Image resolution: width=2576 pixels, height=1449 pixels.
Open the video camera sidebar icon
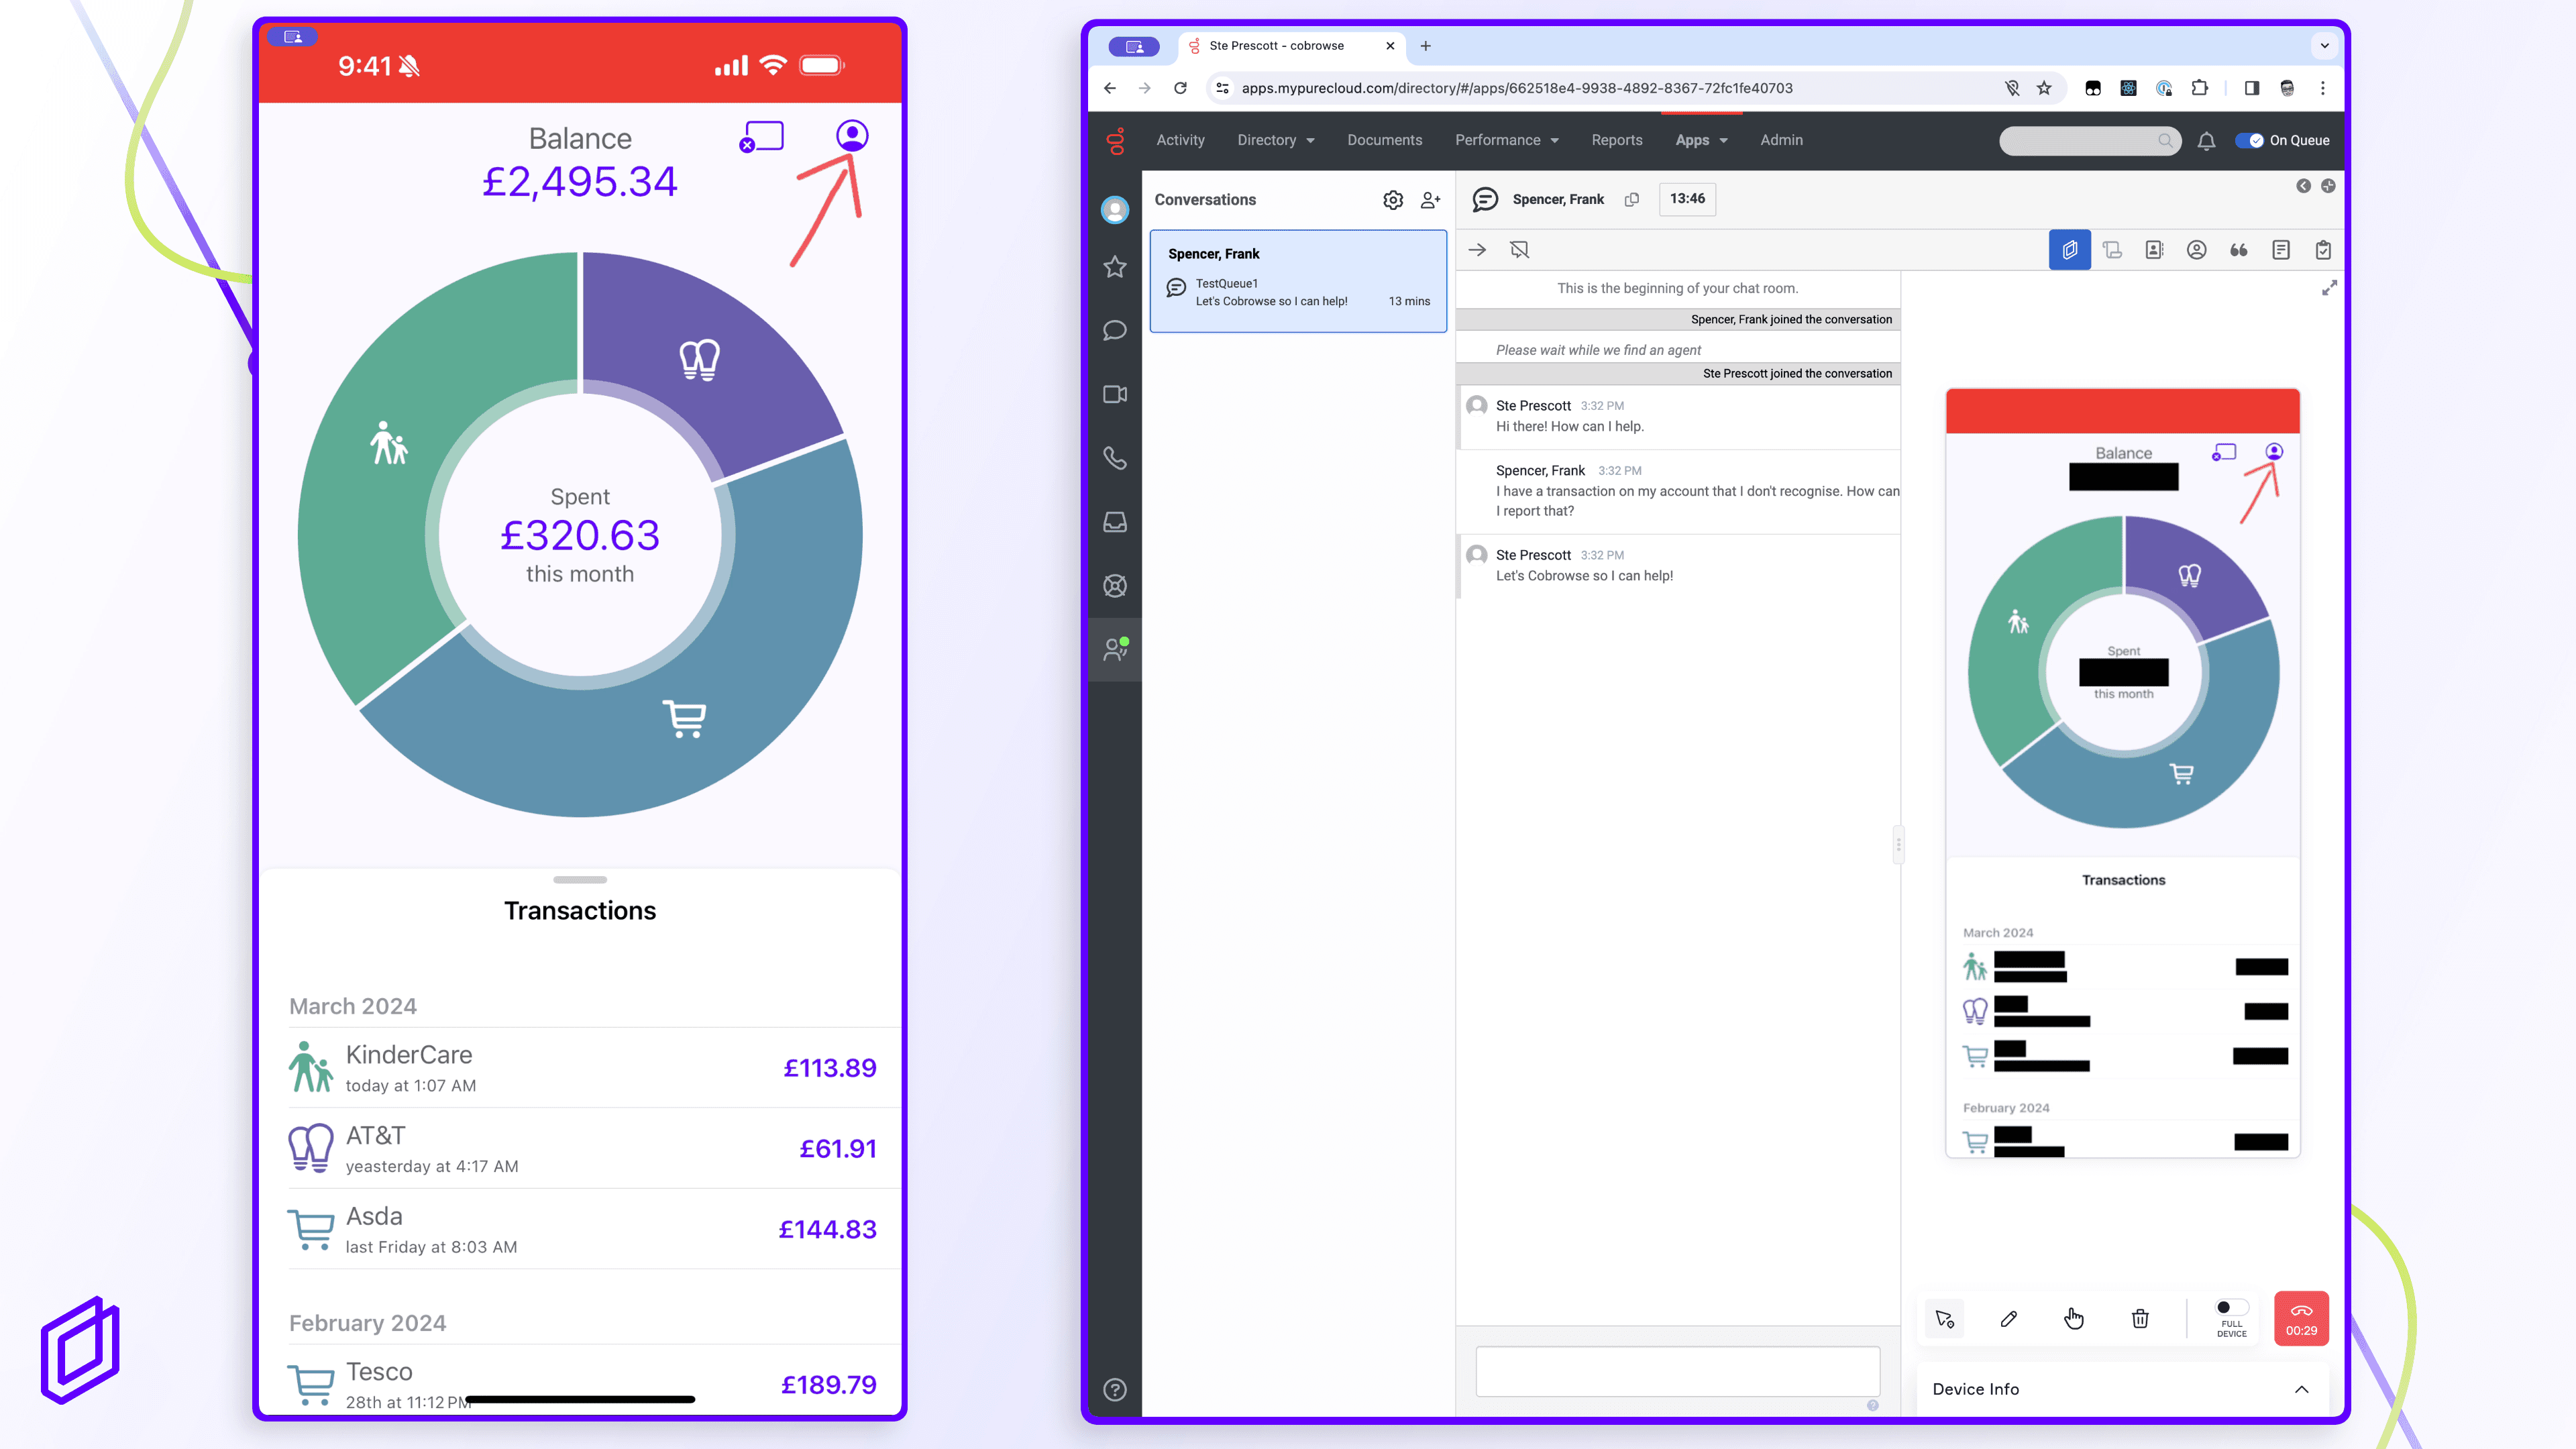[x=1115, y=394]
